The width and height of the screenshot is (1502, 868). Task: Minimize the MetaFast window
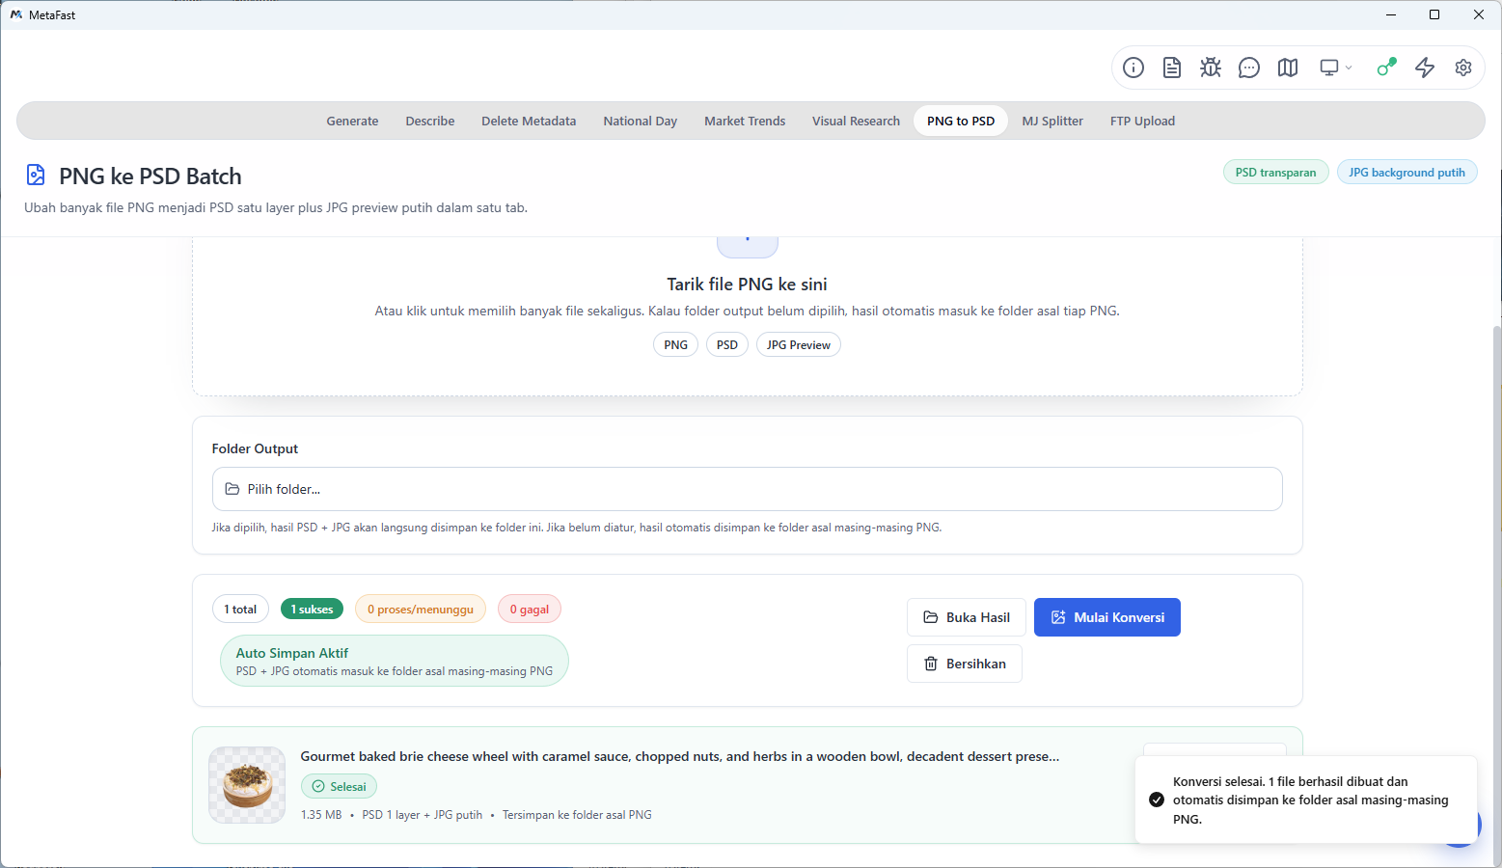1391,14
